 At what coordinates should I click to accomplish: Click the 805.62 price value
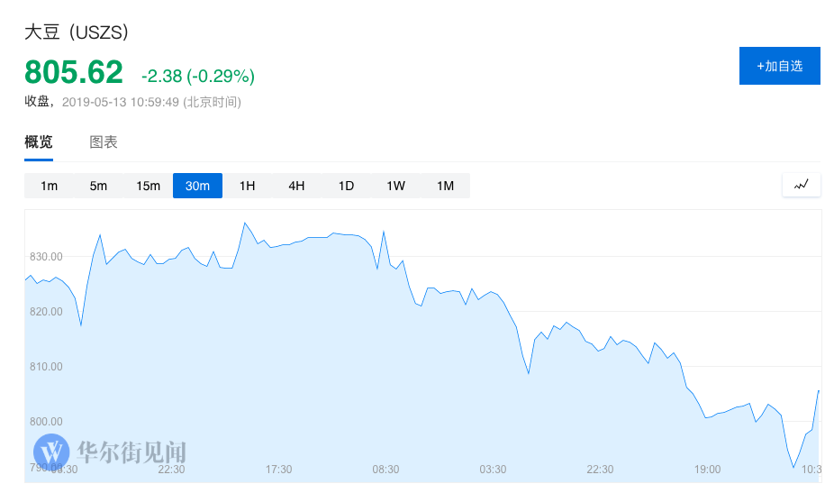pyautogui.click(x=73, y=71)
